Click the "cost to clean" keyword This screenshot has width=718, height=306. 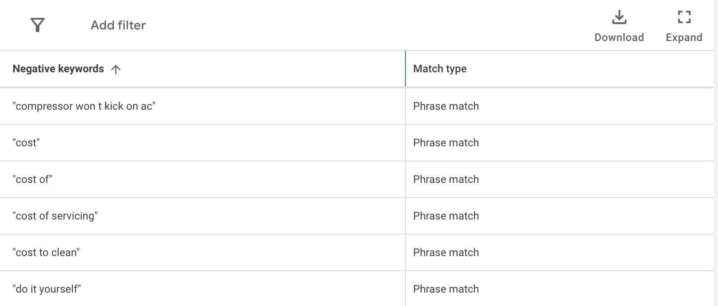click(x=46, y=252)
